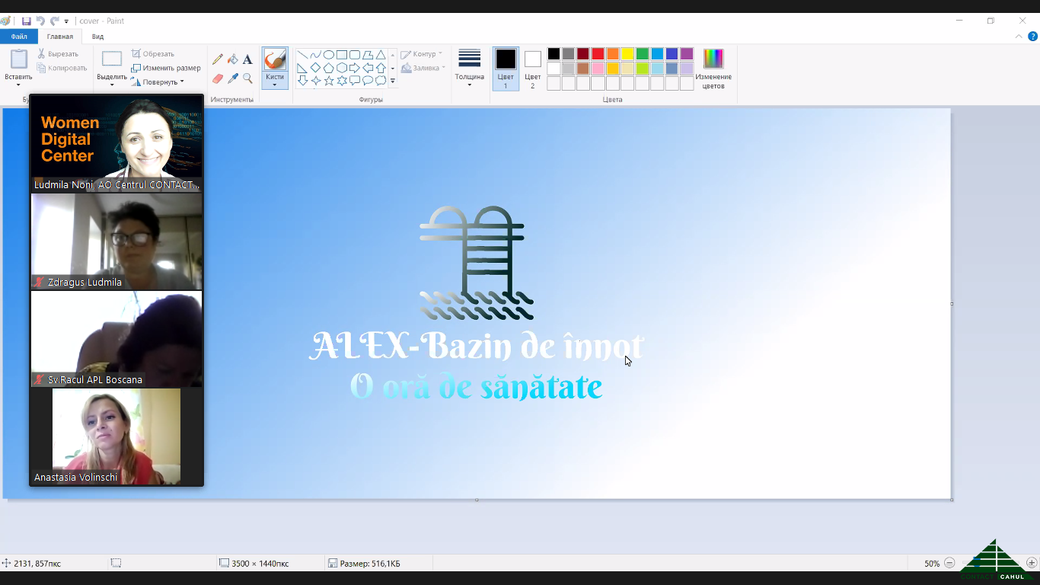Click the Изменить размер button
Screen dimensions: 1040x585
pyautogui.click(x=166, y=68)
